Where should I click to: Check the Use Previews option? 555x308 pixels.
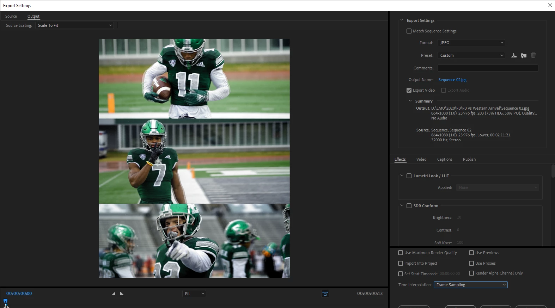[471, 253]
